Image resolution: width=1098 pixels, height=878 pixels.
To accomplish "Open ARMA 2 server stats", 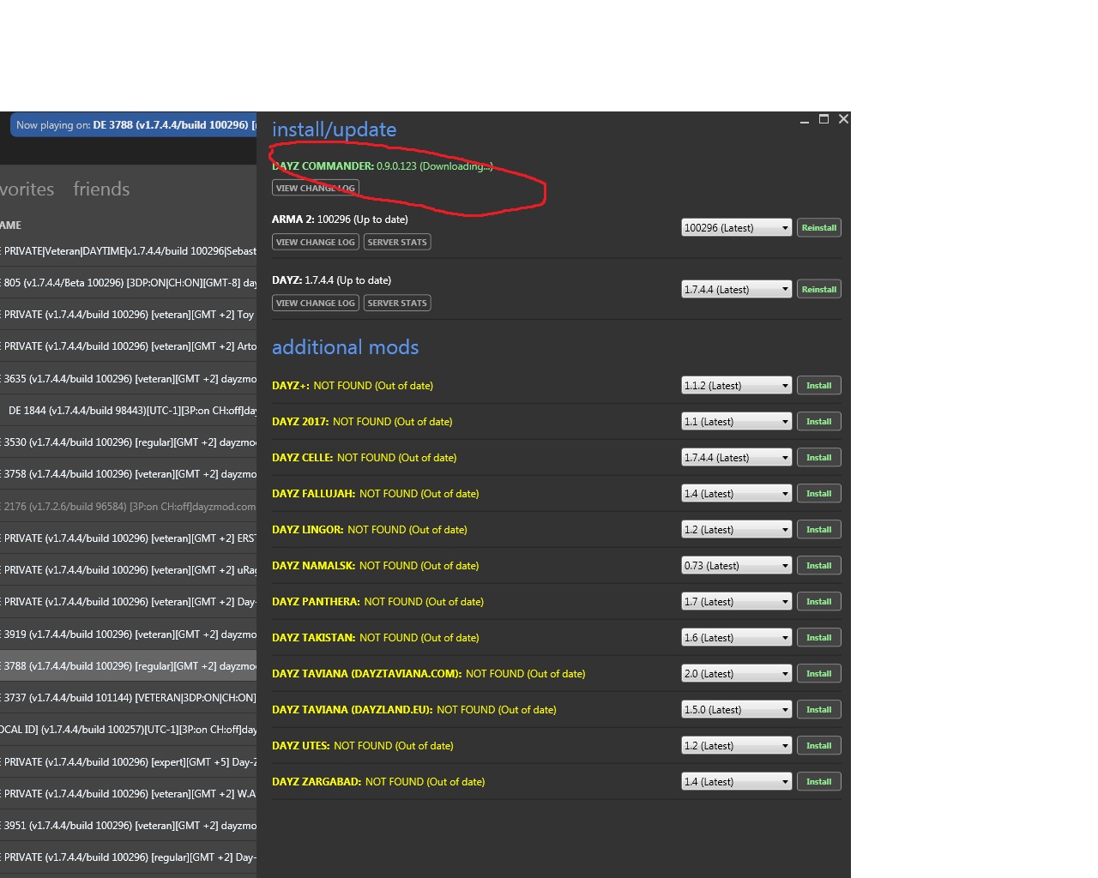I will coord(397,242).
